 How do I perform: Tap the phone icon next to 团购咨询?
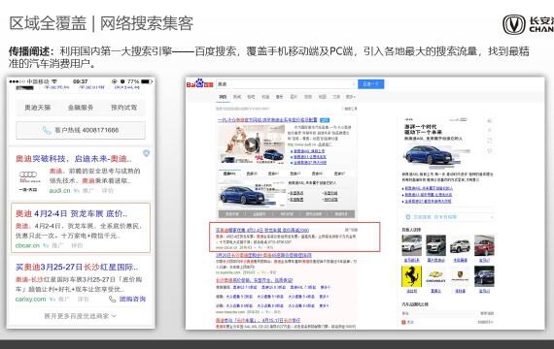112,299
